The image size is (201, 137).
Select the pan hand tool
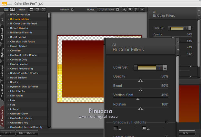136,10
